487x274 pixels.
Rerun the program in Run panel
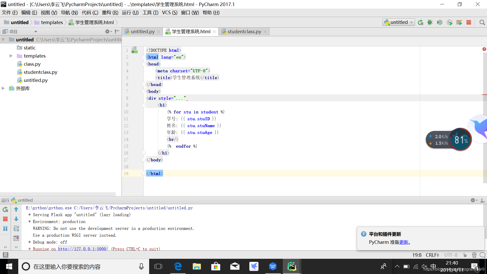[x=5, y=209]
